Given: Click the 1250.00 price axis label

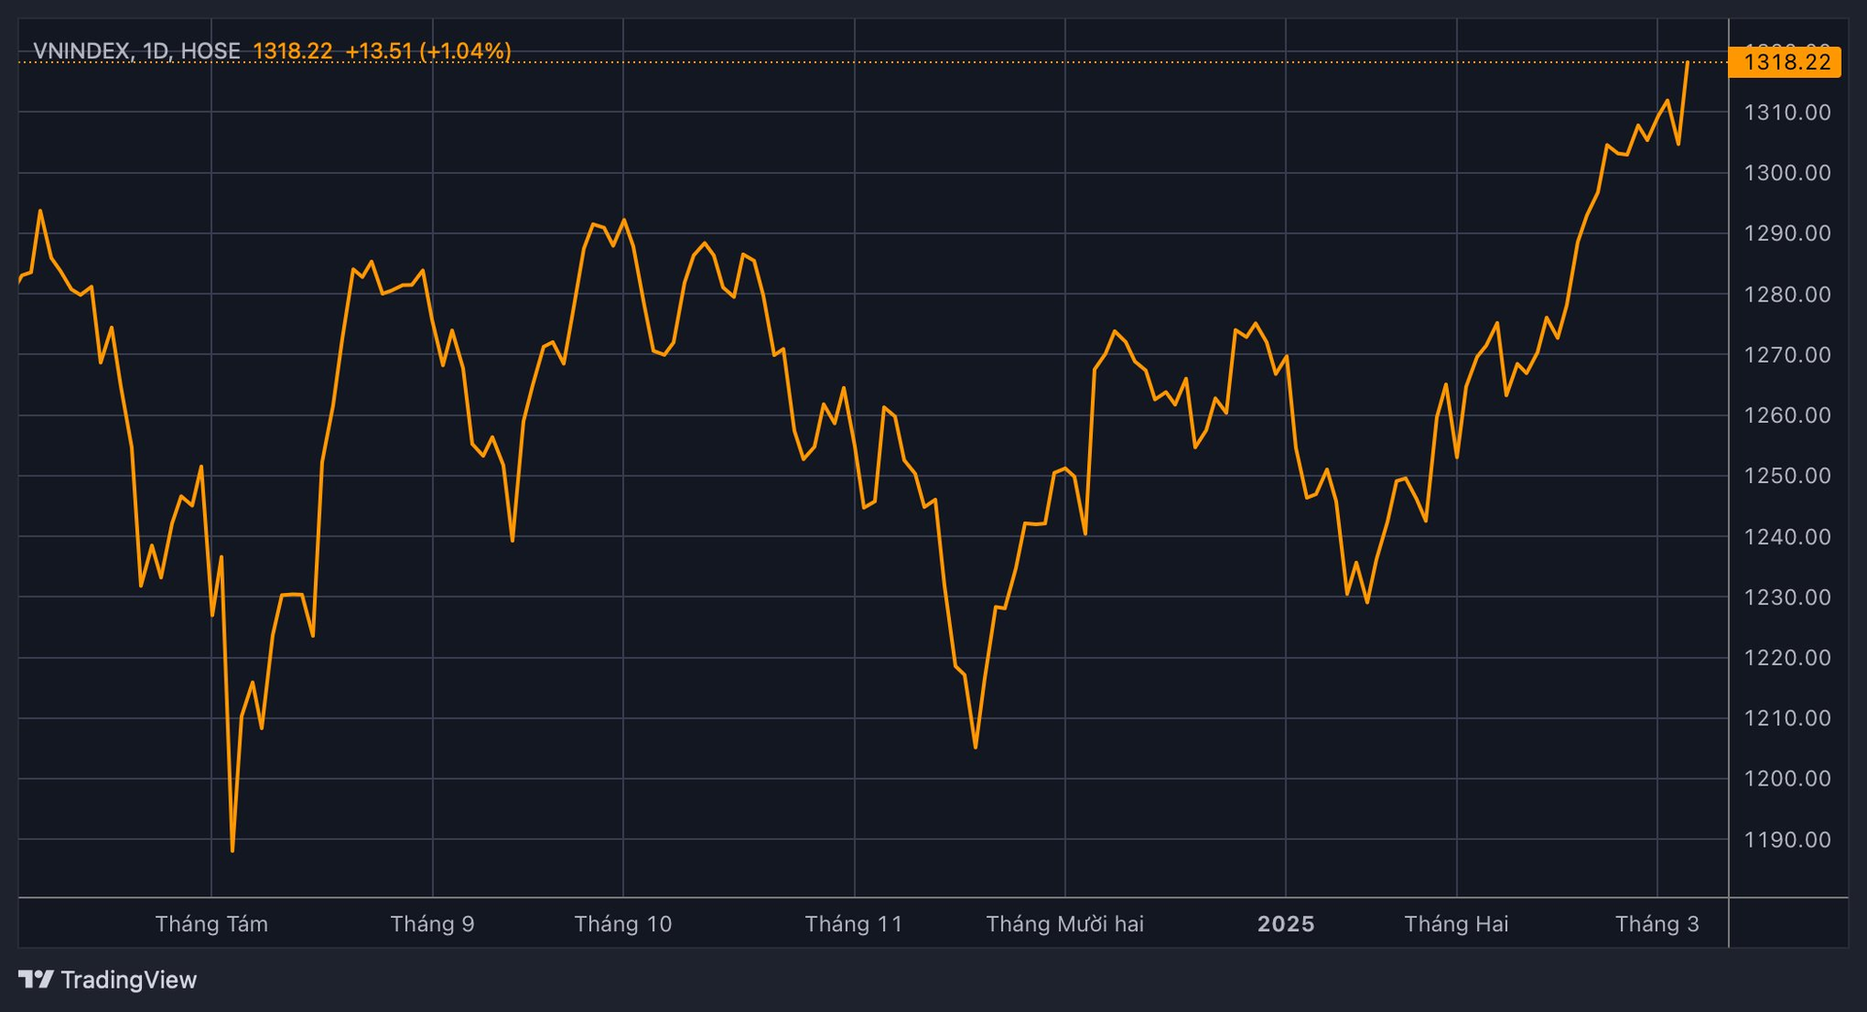Looking at the screenshot, I should tap(1787, 475).
